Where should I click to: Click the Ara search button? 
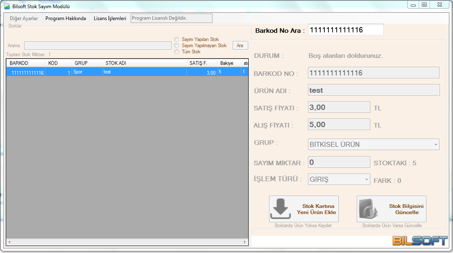pos(240,46)
